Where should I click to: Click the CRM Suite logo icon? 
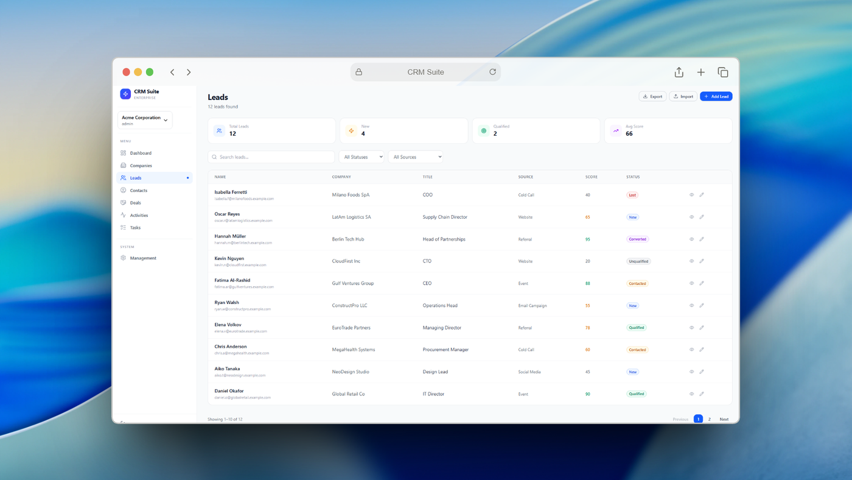(125, 93)
